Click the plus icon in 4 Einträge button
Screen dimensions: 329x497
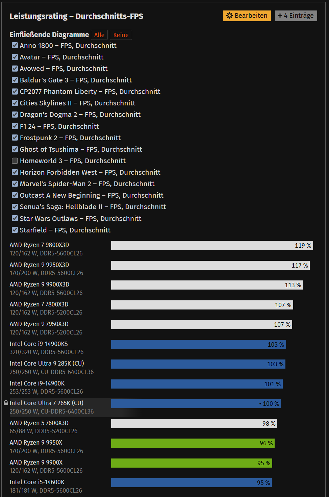280,16
